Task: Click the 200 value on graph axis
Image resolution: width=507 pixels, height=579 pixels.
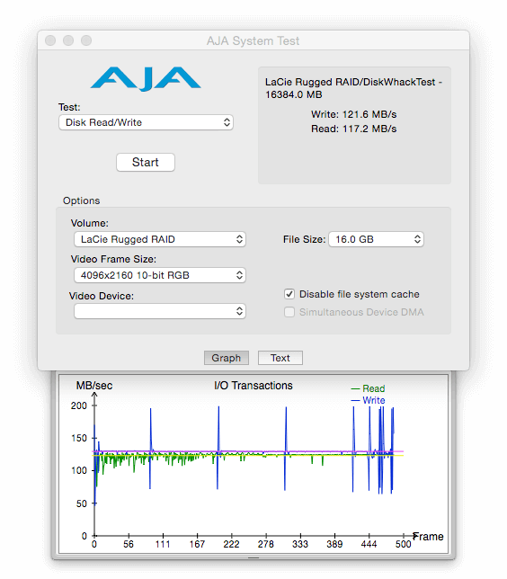Action: (x=78, y=405)
